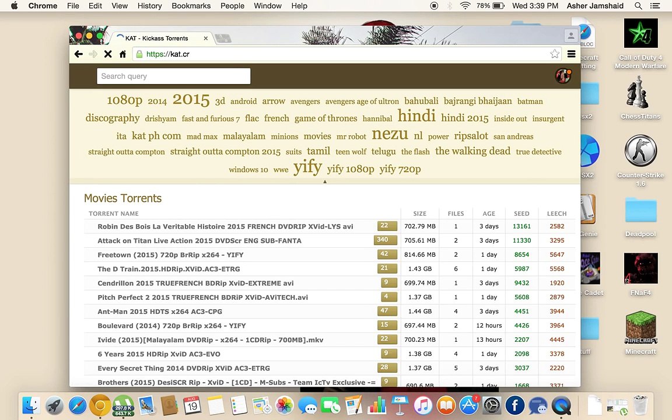Open the Window menu
672x420 pixels.
267,6
